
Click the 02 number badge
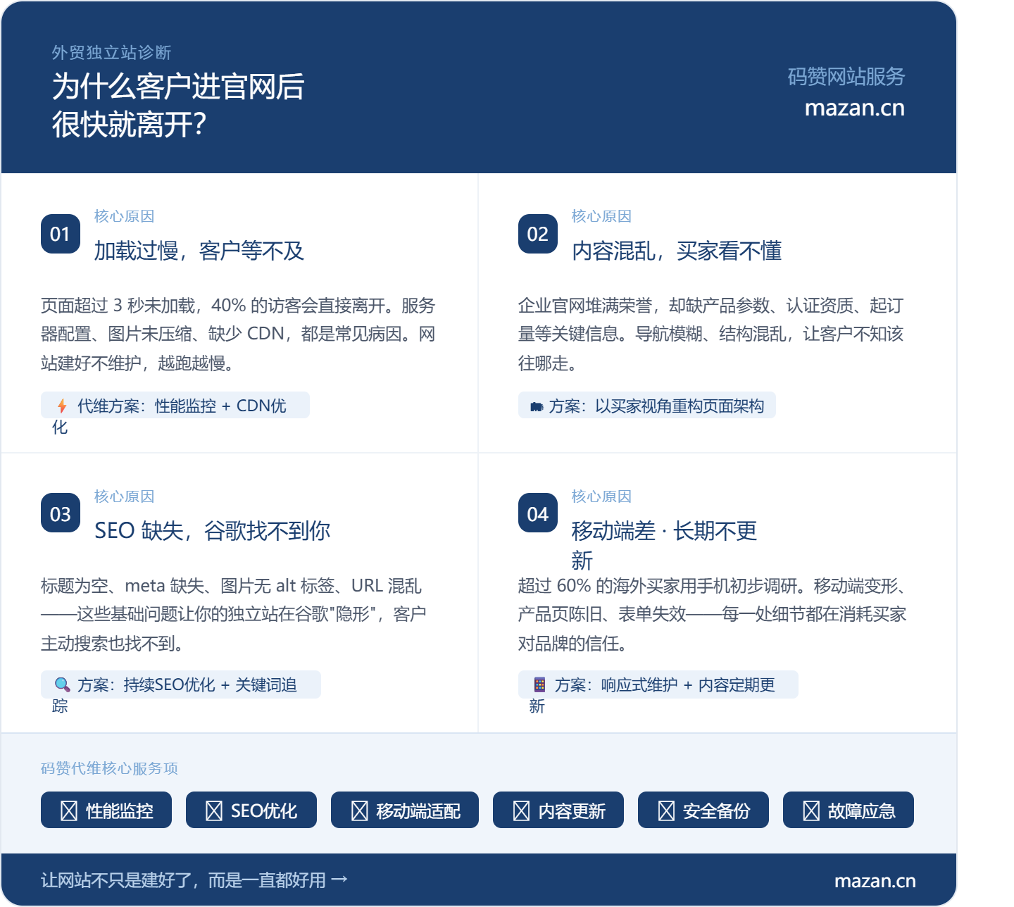pyautogui.click(x=538, y=234)
